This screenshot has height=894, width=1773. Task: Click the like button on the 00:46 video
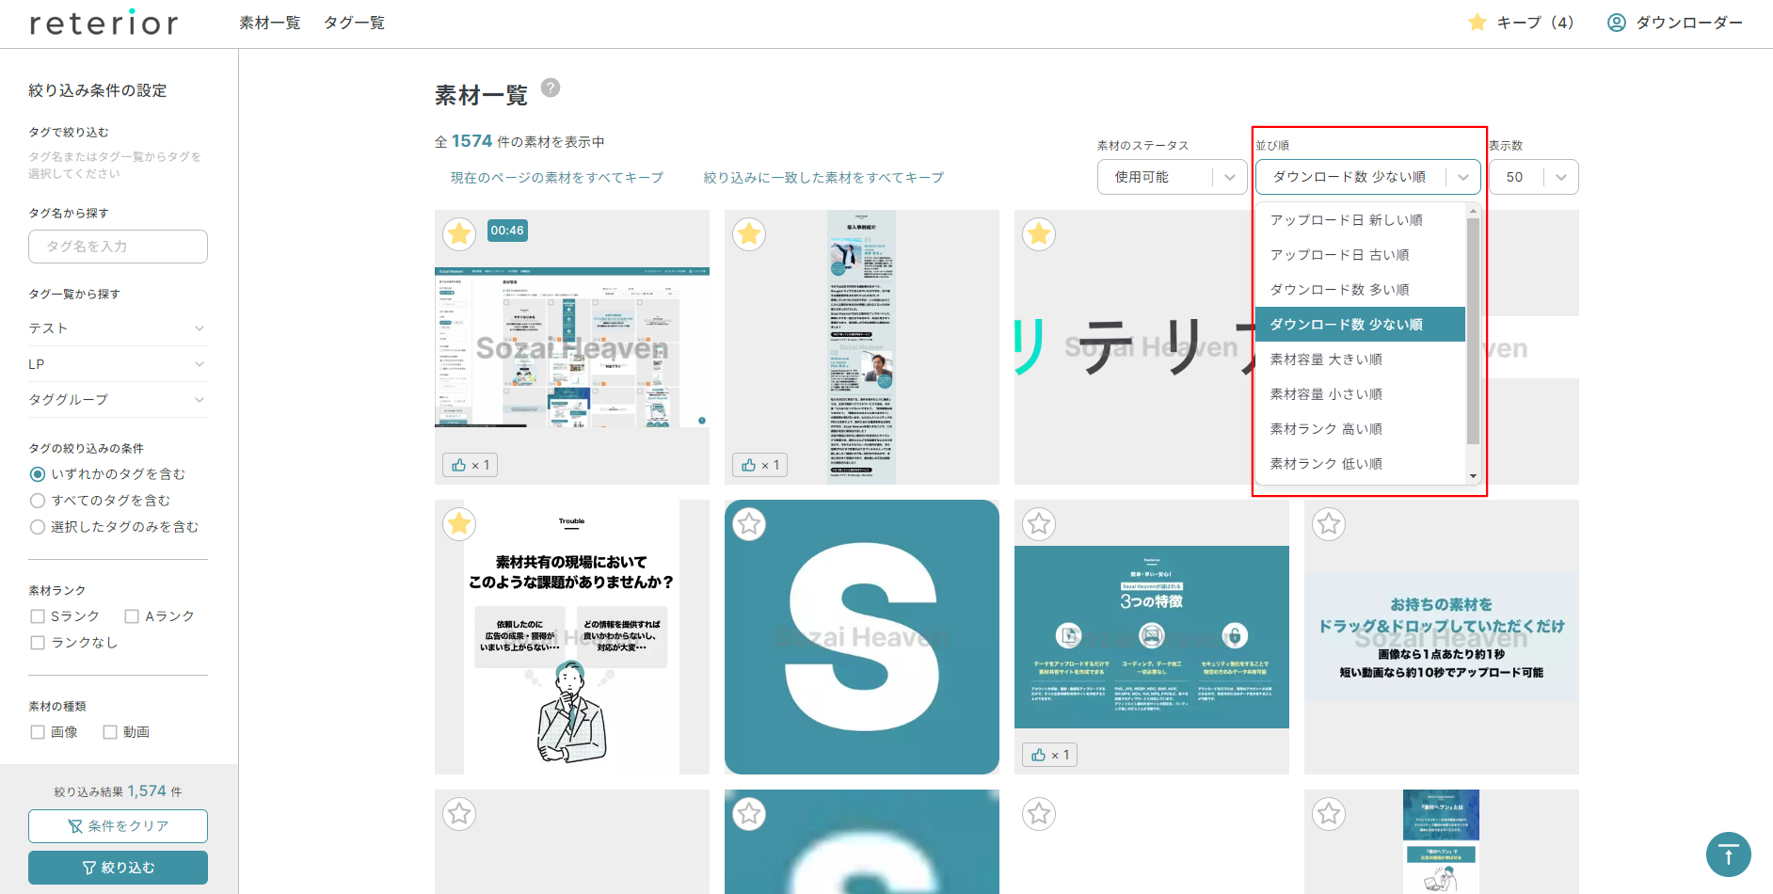coord(471,465)
